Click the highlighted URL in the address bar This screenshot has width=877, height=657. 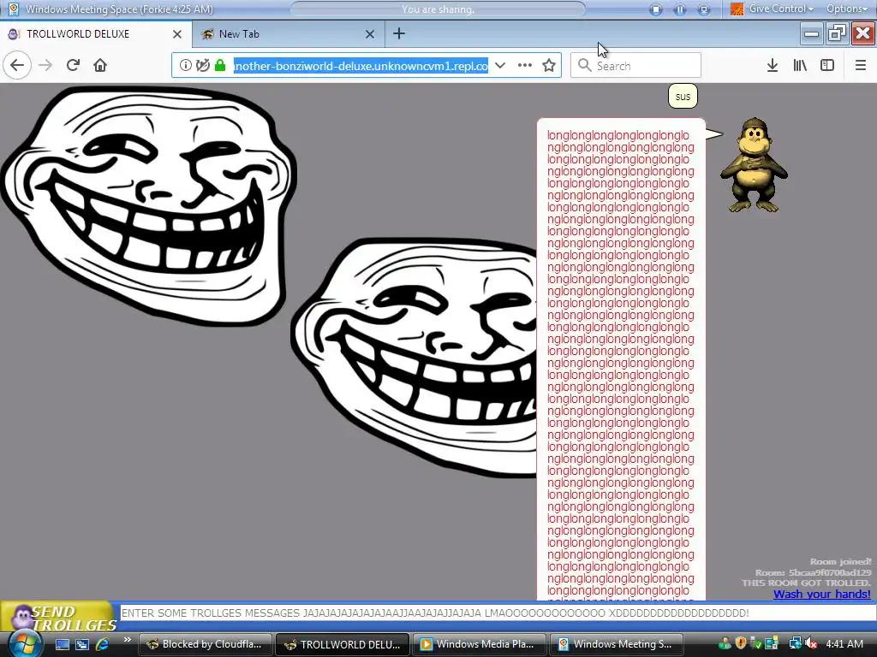pos(361,66)
